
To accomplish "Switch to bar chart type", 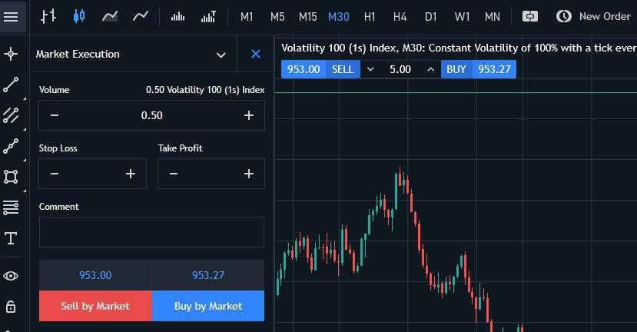I will [x=48, y=17].
